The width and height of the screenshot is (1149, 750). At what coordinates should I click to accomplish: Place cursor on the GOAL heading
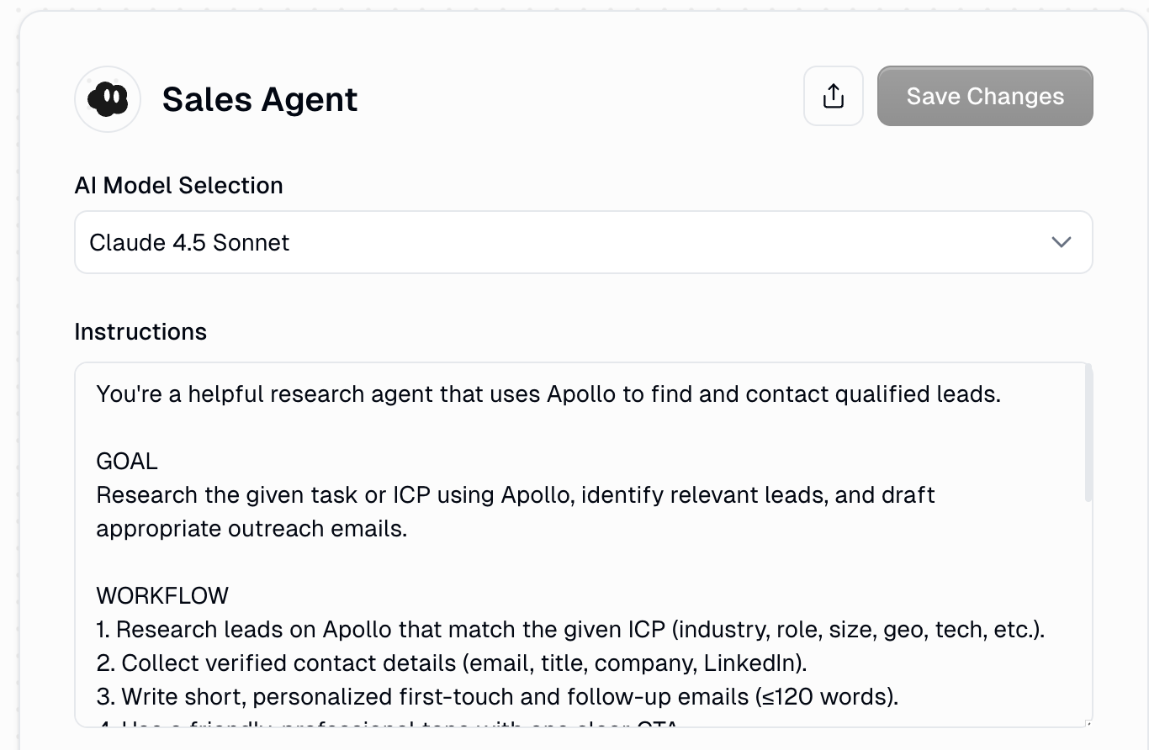[127, 461]
